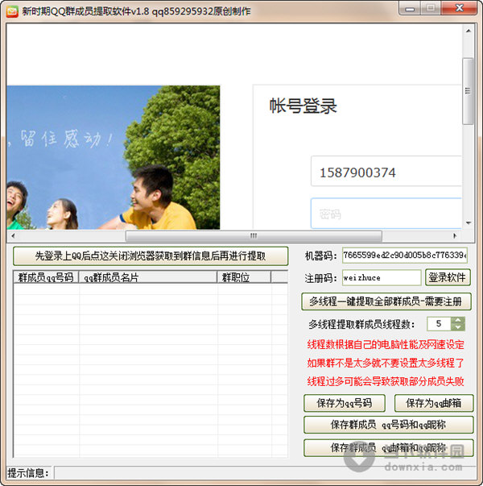The width and height of the screenshot is (483, 486).
Task: Select the 群成员qq号码 column header
Action: coord(46,277)
